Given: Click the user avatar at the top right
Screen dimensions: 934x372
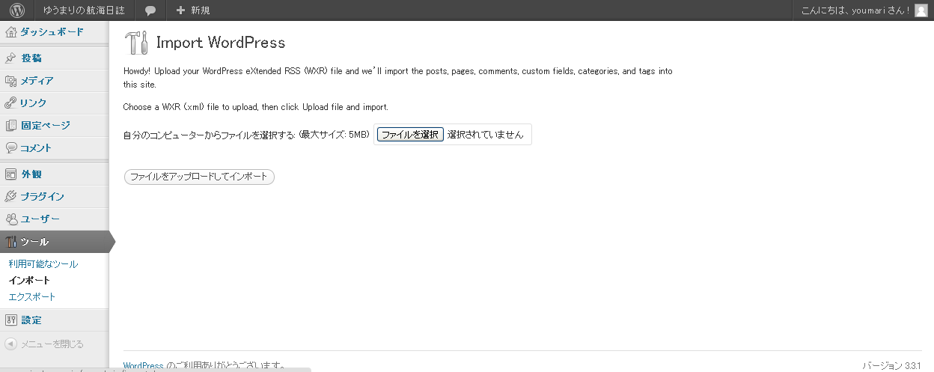Looking at the screenshot, I should [921, 10].
